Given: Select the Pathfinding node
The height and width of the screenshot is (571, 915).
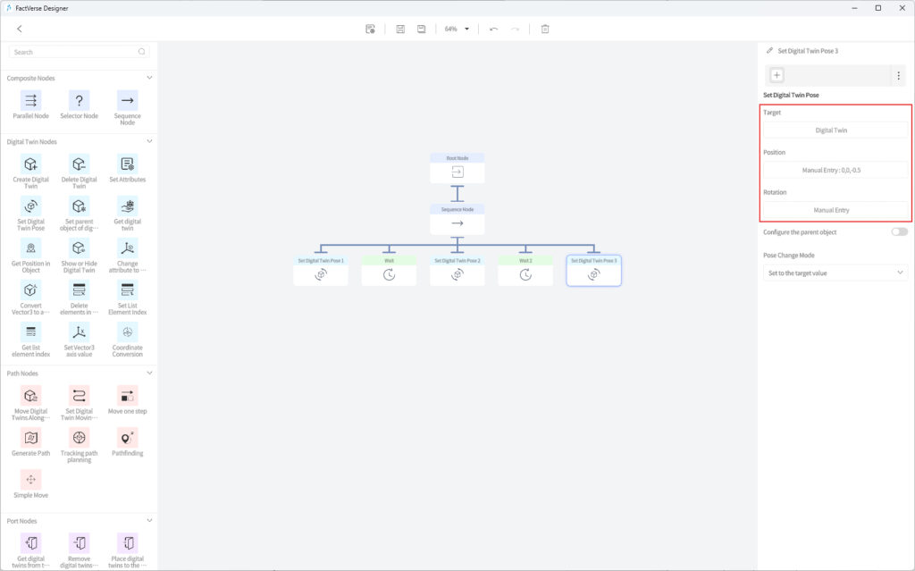Looking at the screenshot, I should (x=127, y=438).
